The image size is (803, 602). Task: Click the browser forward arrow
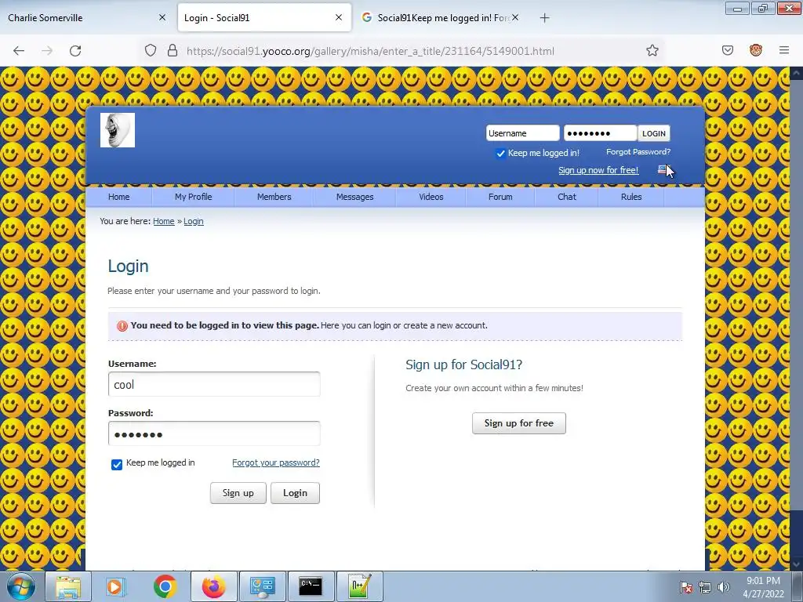47,51
